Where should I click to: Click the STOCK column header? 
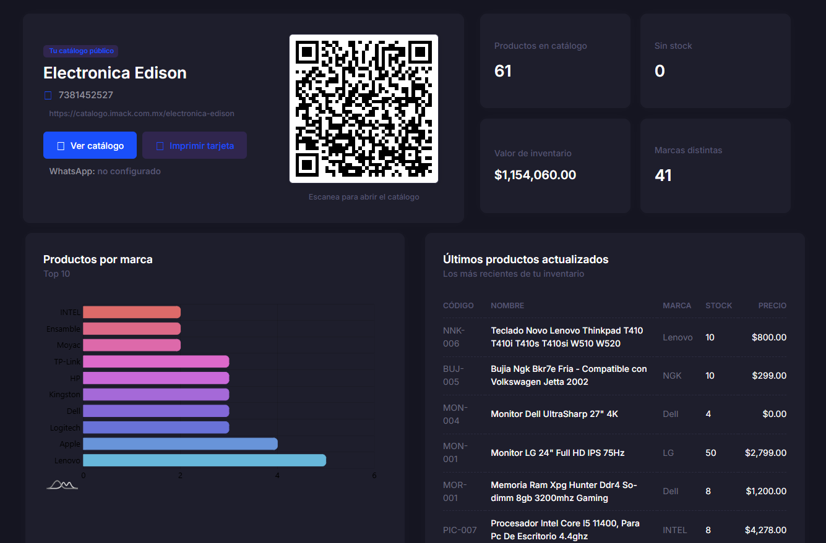pyautogui.click(x=719, y=306)
